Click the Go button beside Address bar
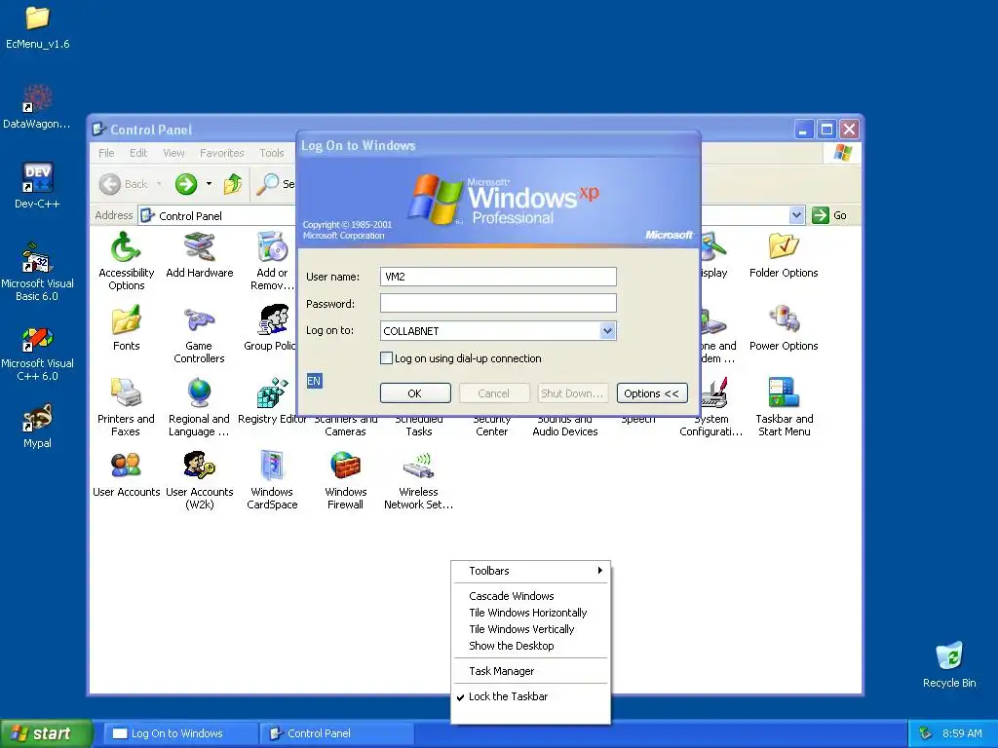 coord(829,215)
